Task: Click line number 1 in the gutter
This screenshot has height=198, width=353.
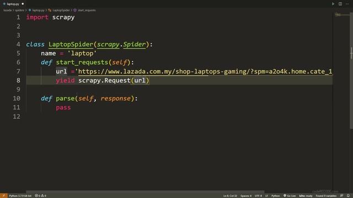Action: pos(18,18)
